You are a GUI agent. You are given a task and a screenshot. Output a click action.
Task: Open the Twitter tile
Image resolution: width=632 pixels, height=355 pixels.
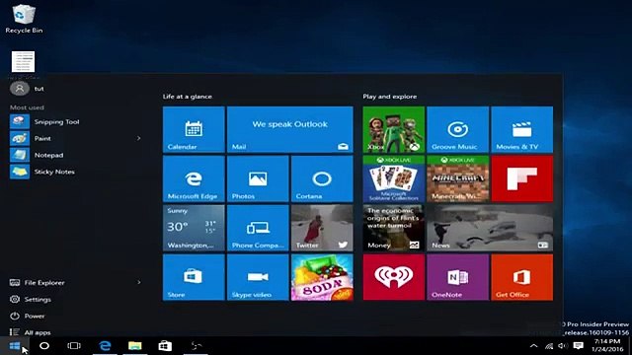coord(322,228)
